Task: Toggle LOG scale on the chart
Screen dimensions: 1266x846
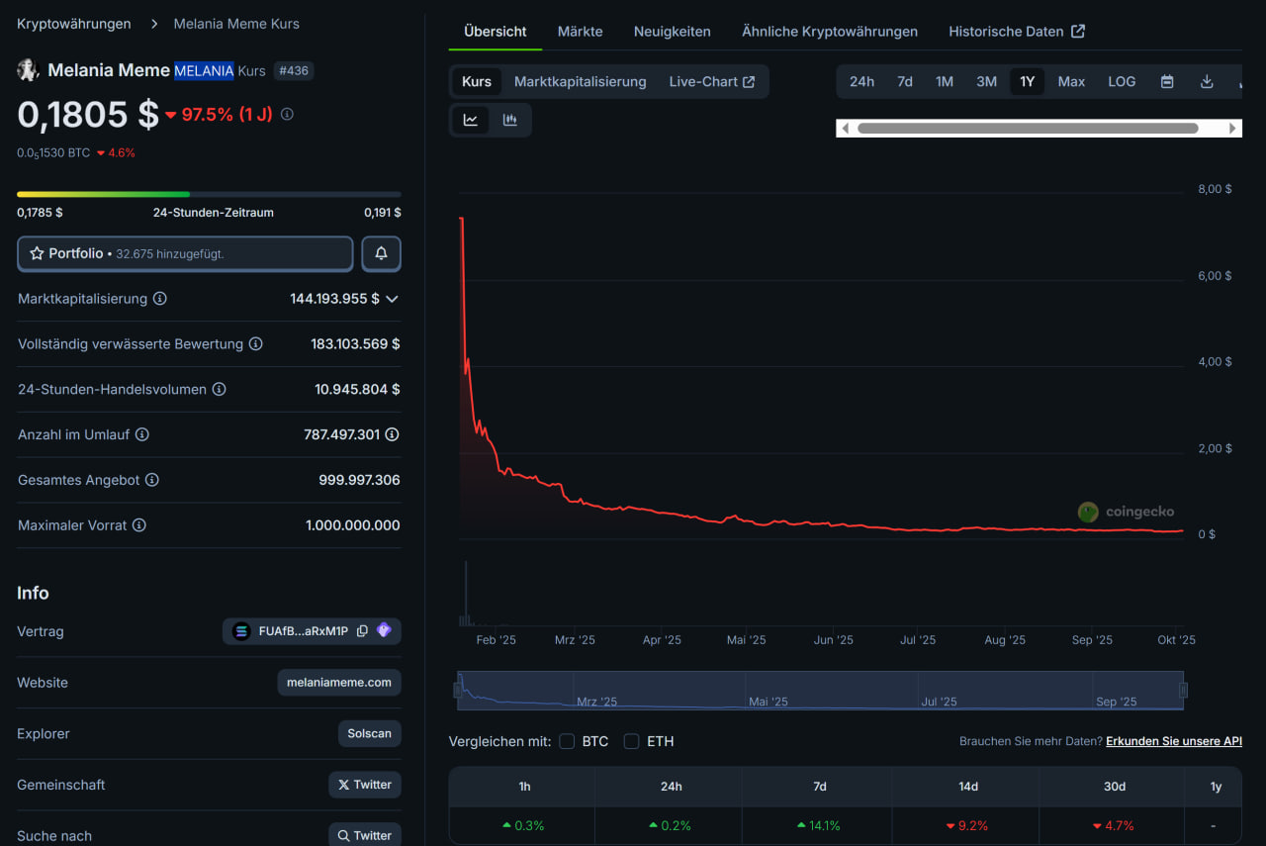Action: (1122, 82)
